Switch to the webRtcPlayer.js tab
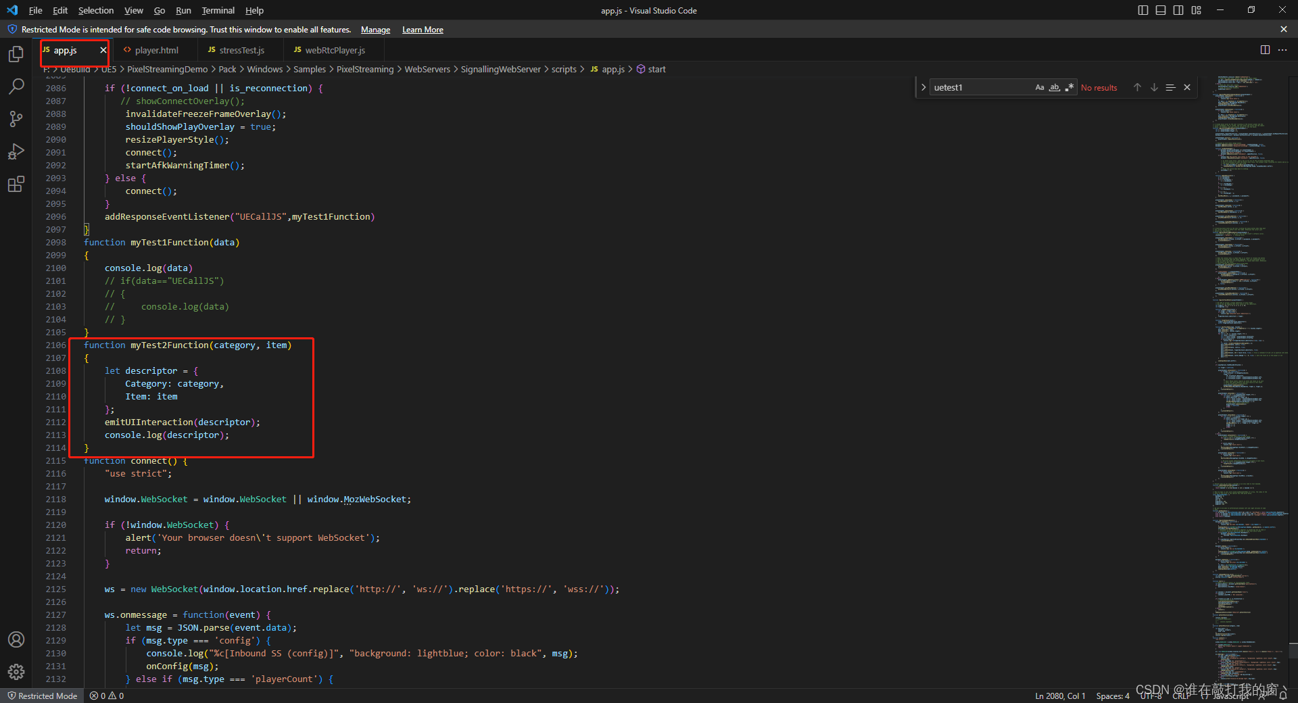This screenshot has width=1298, height=703. pos(335,50)
